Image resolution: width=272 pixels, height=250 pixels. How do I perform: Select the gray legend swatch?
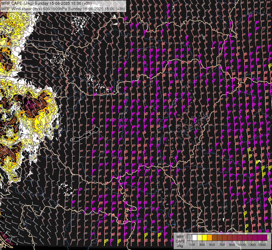click(189, 238)
